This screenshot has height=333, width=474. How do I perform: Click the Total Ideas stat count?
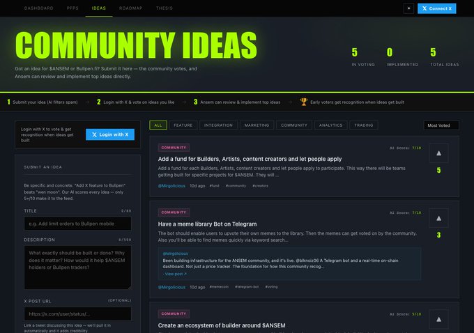pyautogui.click(x=433, y=52)
